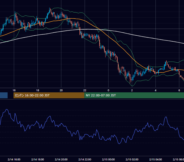This screenshot has height=162, width=184.
Task: Select the ロンドン 16:00-22:00 JST session bar
Action: [x=49, y=95]
